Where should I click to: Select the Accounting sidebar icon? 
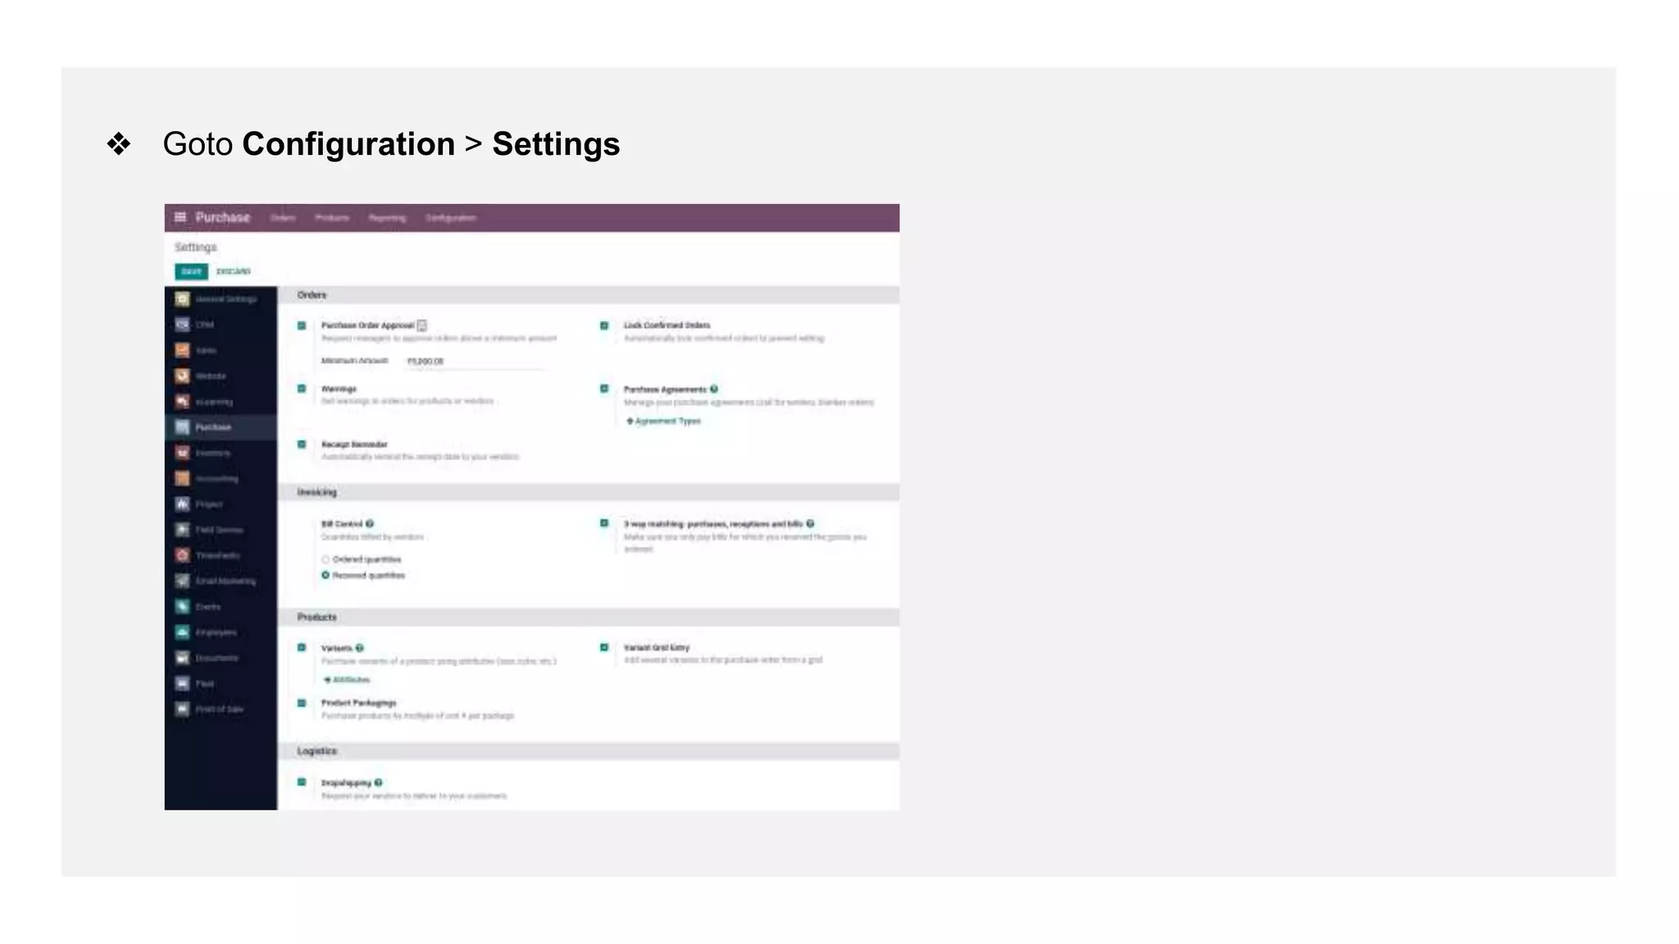pos(182,479)
